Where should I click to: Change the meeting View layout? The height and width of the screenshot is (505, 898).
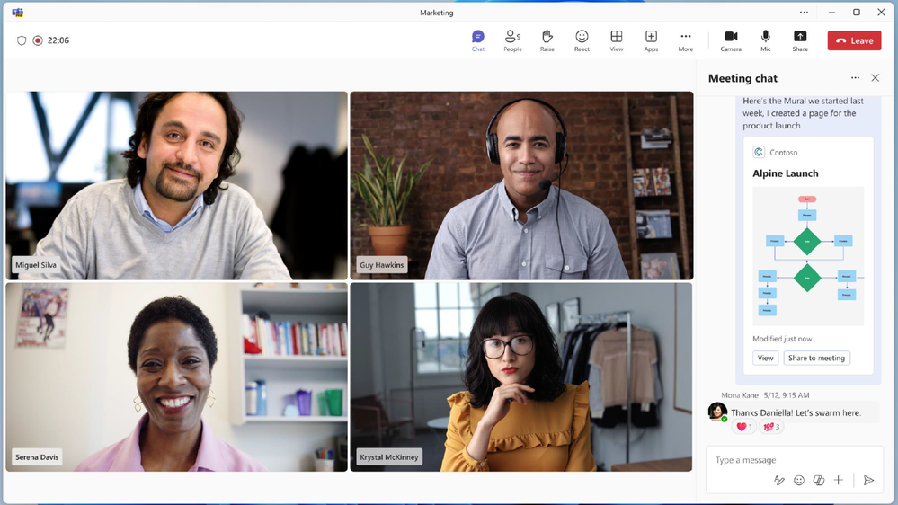pos(617,40)
